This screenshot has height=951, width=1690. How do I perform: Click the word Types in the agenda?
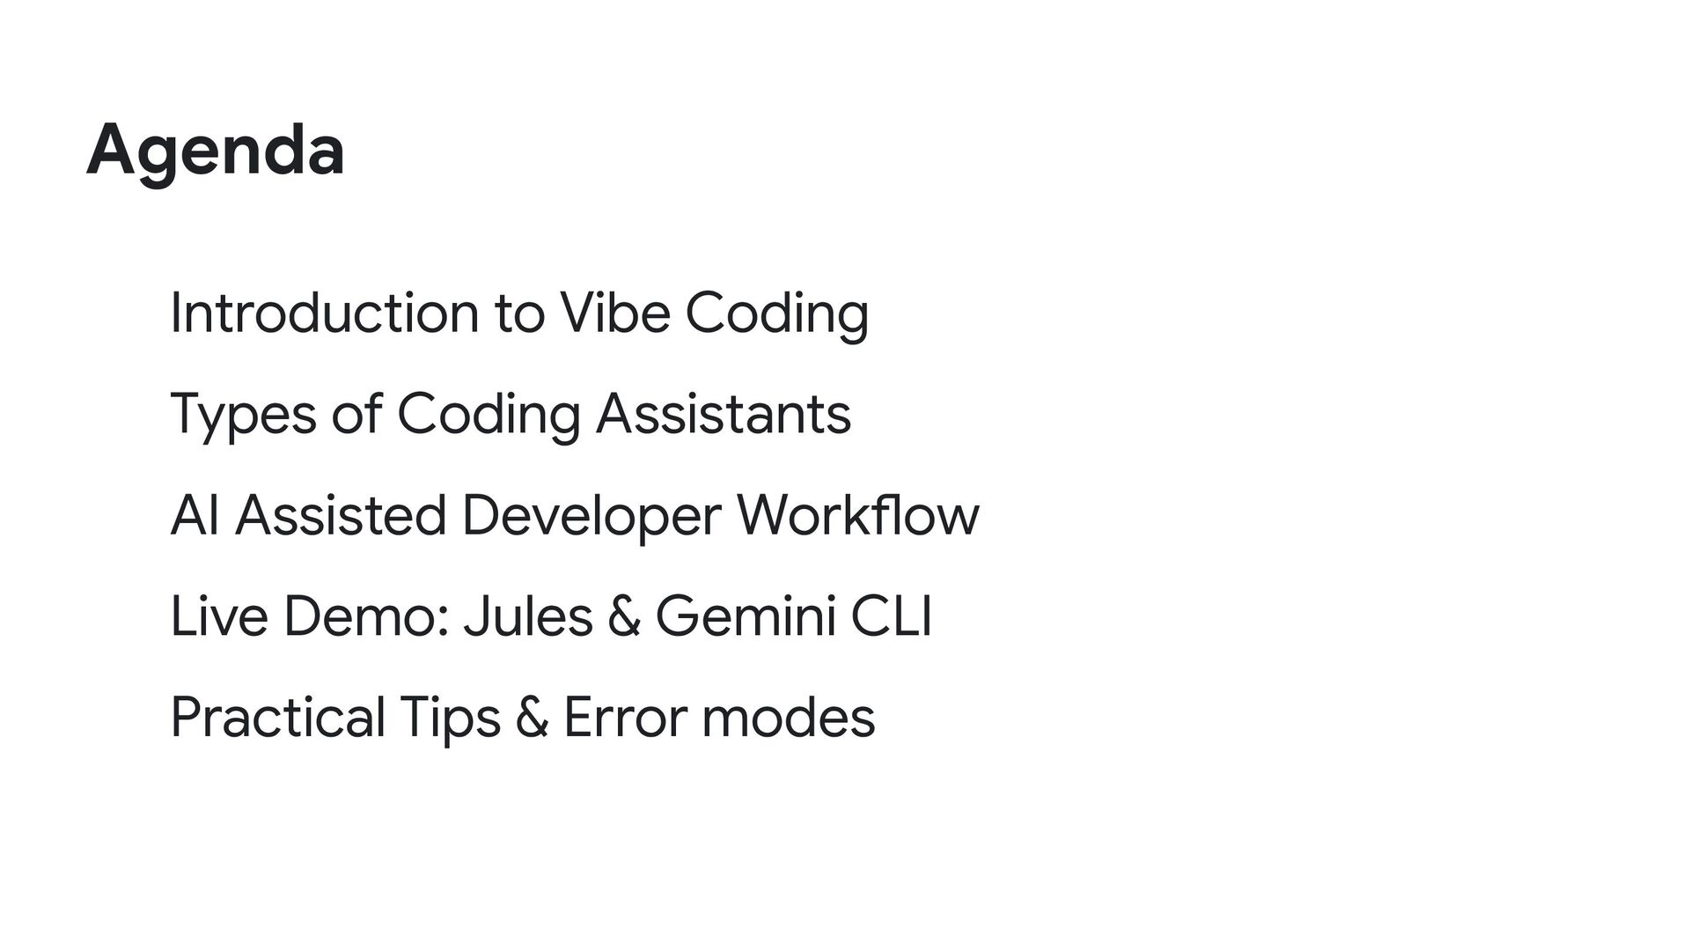[243, 416]
